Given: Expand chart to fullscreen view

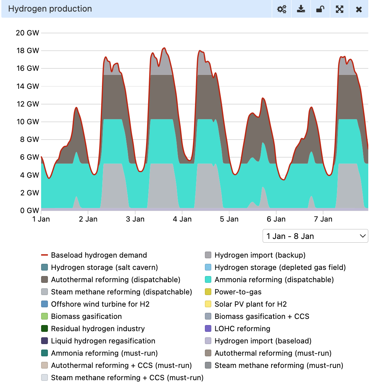Looking at the screenshot, I should coord(340,9).
